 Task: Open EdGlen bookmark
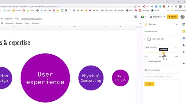click(31, 10)
